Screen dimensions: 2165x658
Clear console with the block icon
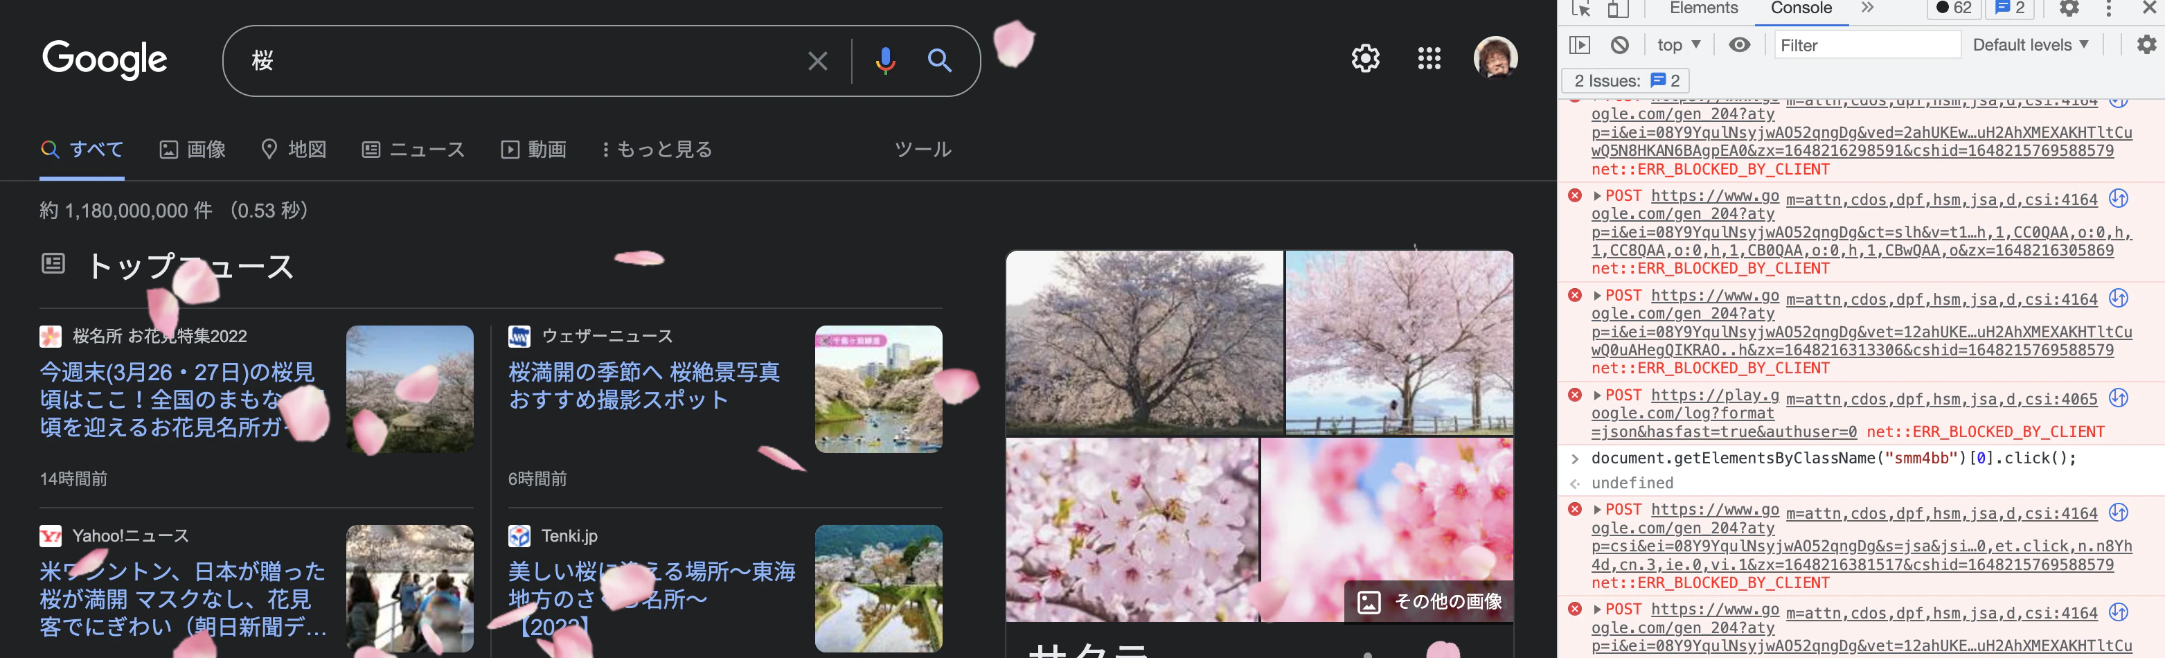pyautogui.click(x=1619, y=44)
